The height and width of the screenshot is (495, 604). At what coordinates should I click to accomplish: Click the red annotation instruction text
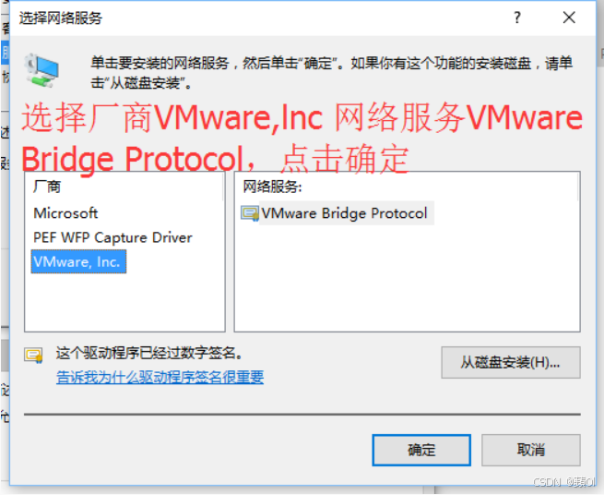click(x=302, y=138)
